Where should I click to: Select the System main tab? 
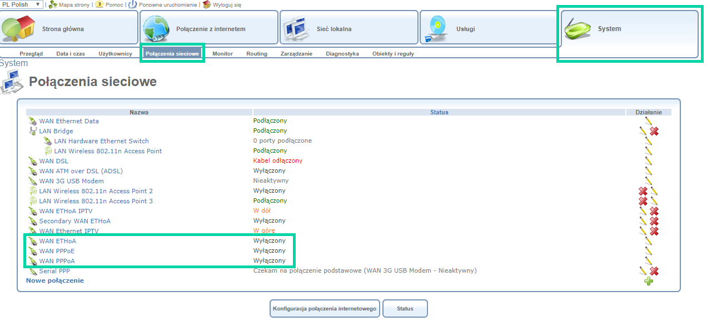coord(629,33)
